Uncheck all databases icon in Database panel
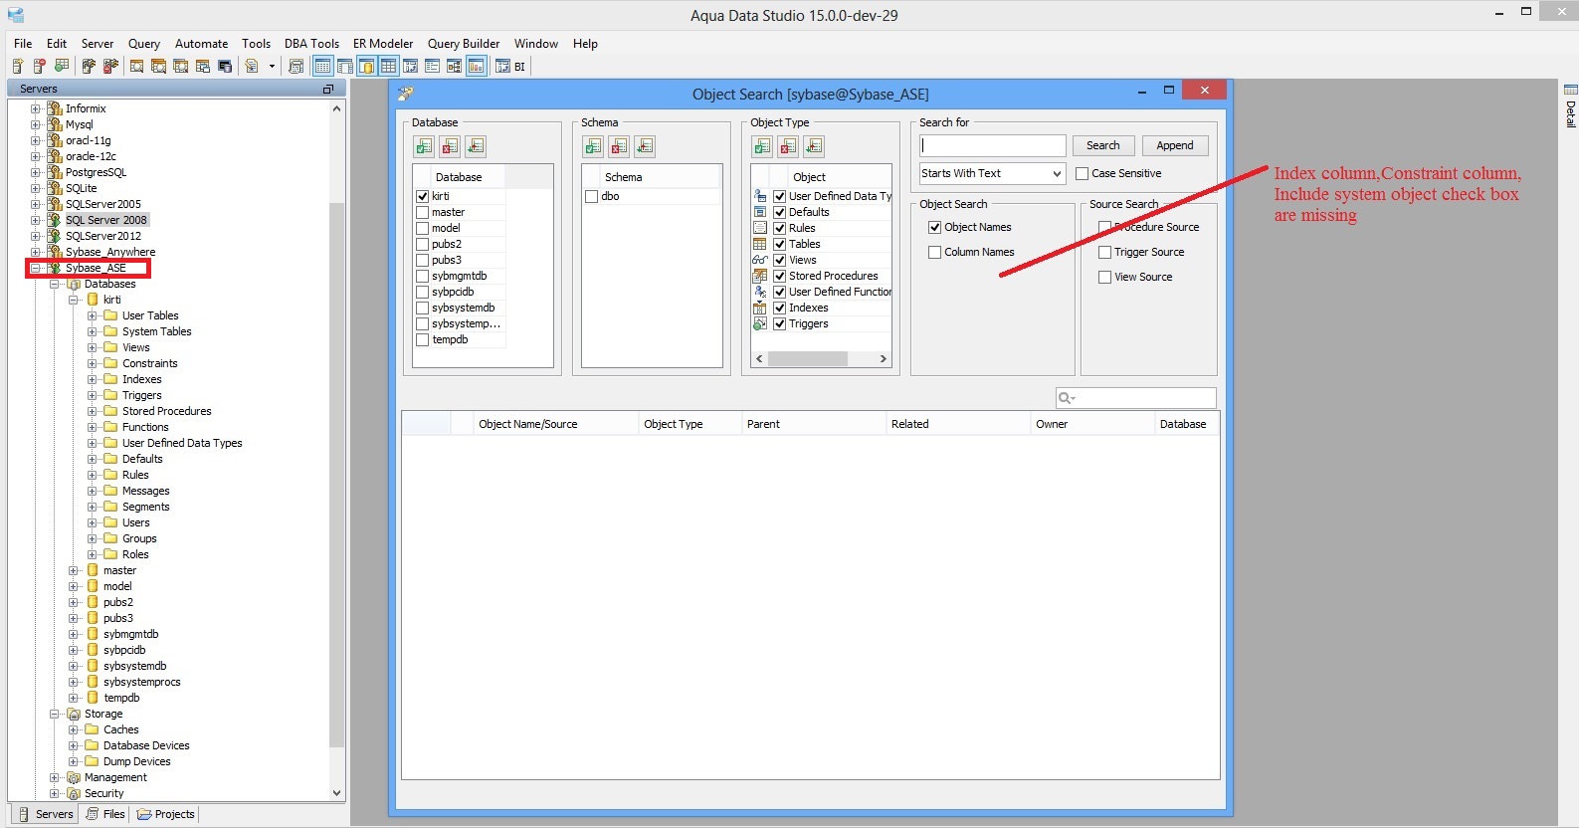Viewport: 1579px width, 828px height. click(450, 146)
